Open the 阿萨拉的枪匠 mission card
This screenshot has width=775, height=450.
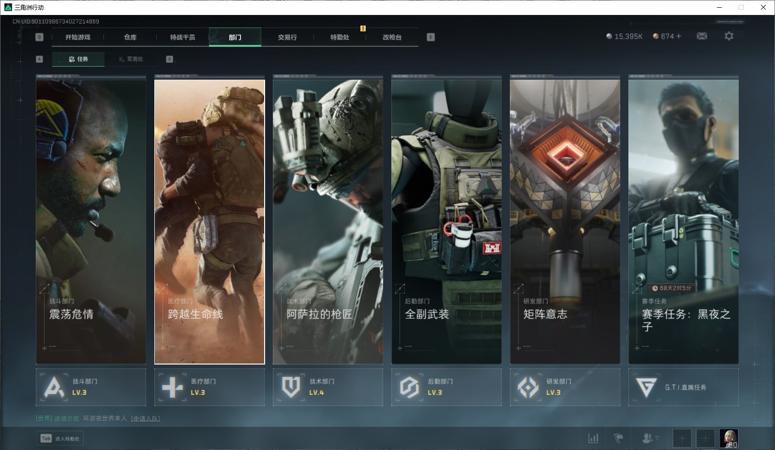pos(328,222)
